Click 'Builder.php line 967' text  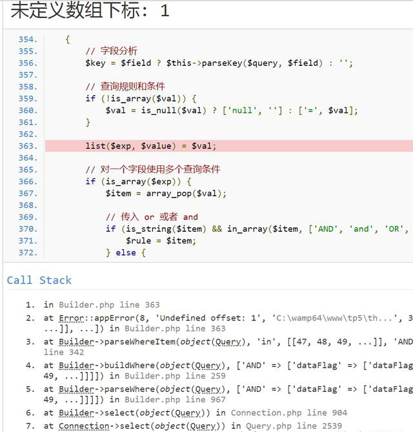point(175,400)
